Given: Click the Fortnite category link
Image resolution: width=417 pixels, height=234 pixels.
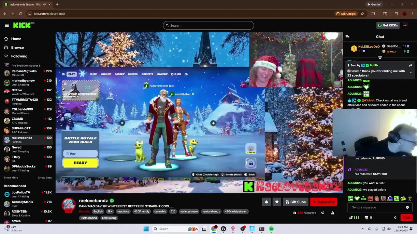Looking at the screenshot, I should pyautogui.click(x=84, y=212).
